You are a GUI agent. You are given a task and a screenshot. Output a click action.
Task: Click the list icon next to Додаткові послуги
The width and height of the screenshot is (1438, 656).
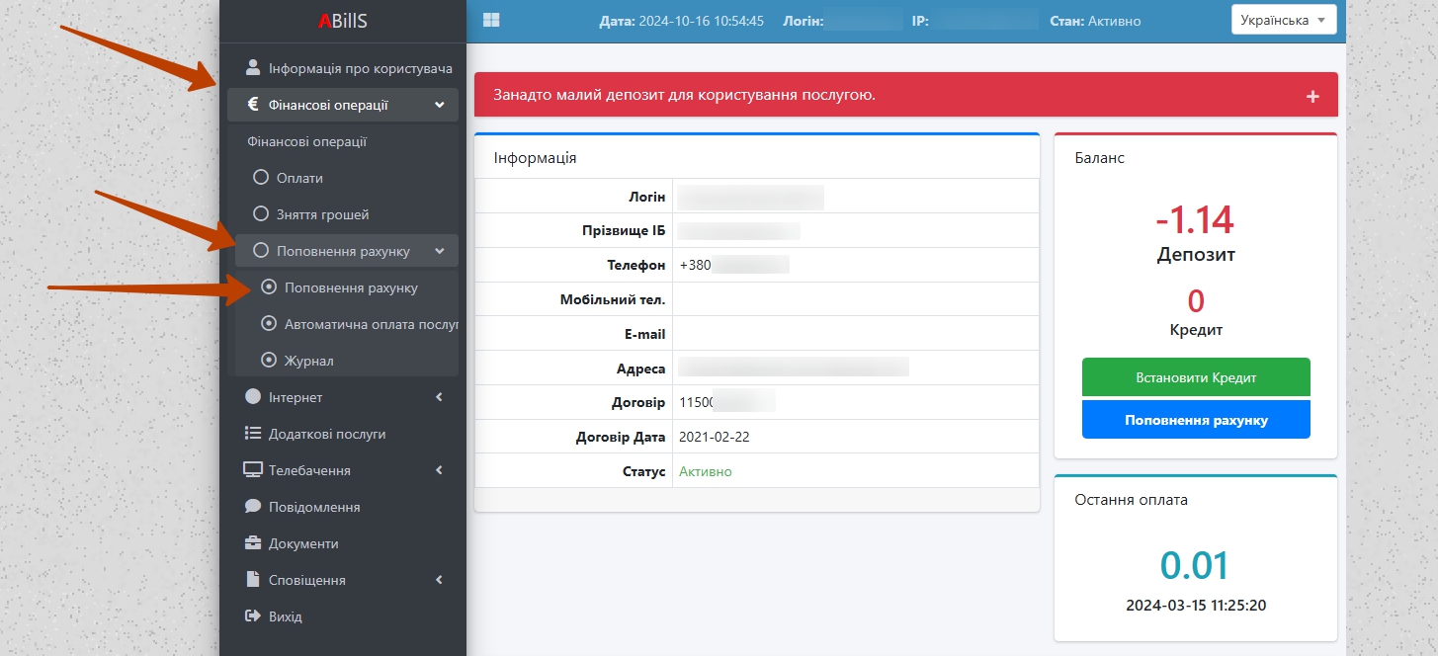[x=253, y=434]
